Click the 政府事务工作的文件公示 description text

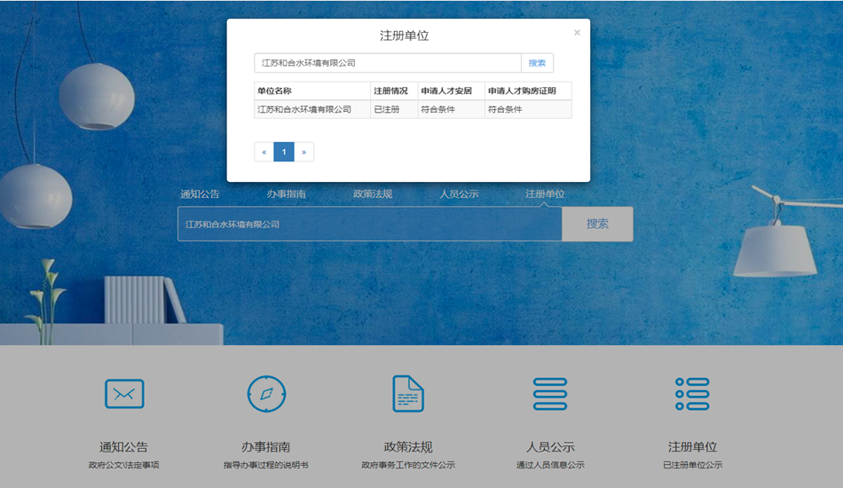(408, 465)
